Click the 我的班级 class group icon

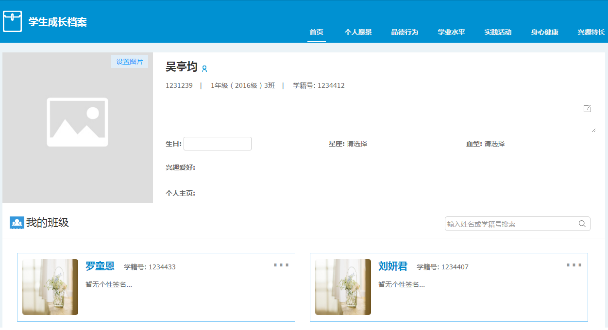pyautogui.click(x=17, y=223)
